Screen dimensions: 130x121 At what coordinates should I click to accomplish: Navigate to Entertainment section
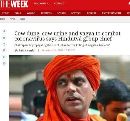tap(111, 13)
